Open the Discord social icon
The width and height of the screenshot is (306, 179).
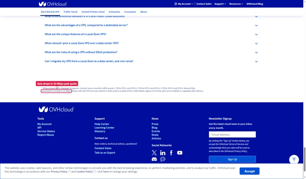[154, 159]
